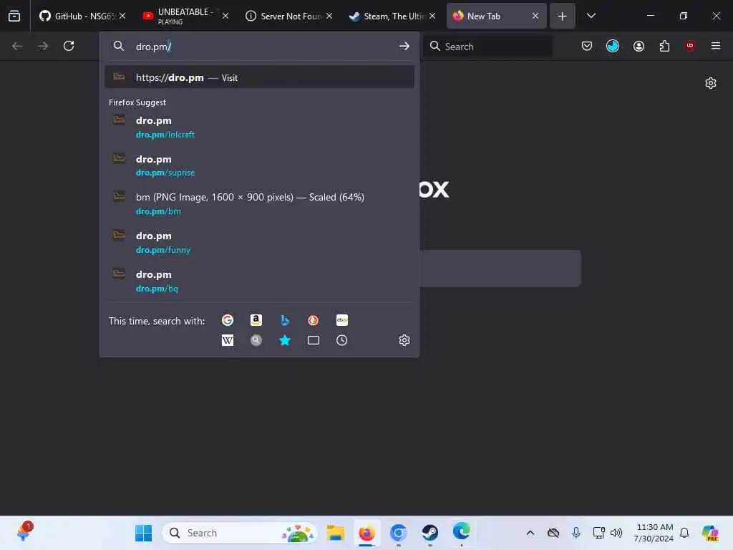The height and width of the screenshot is (550, 733).
Task: Open File Explorer from the taskbar
Action: pyautogui.click(x=335, y=533)
